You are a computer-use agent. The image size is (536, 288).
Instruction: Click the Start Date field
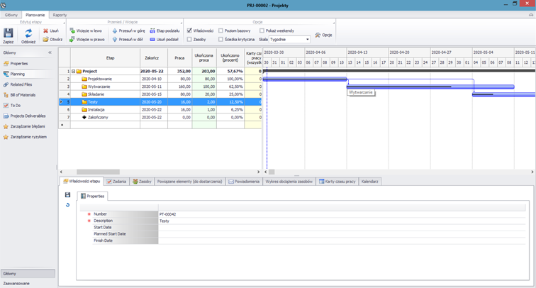click(x=342, y=228)
